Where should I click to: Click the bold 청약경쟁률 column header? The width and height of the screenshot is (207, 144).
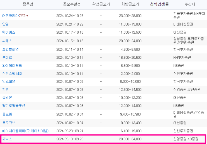coord(159,4)
